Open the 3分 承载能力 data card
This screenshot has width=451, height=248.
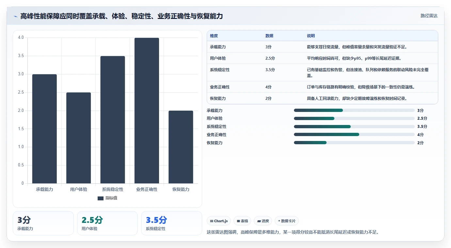click(43, 223)
